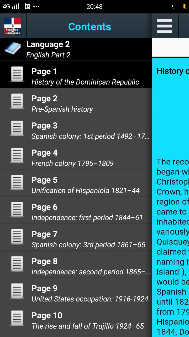The height and width of the screenshot is (337, 189).
Task: Click the page icon for Unification of Hispaniola
Action: [17, 183]
